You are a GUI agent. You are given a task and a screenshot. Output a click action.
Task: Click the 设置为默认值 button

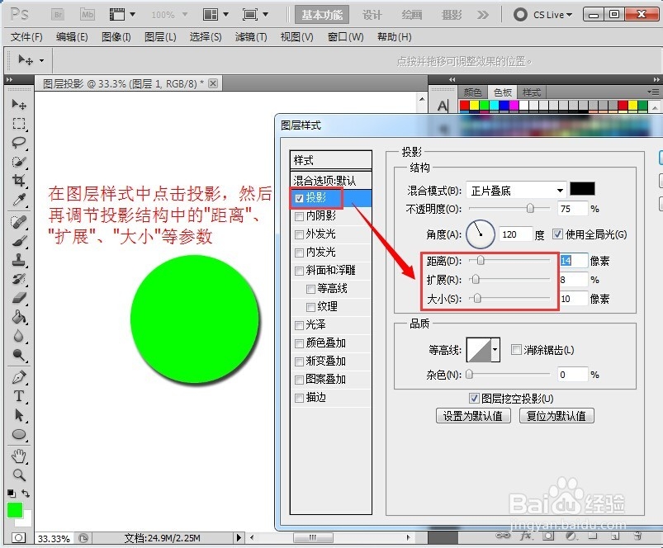(473, 415)
